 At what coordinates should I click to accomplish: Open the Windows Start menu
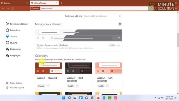pyautogui.click(x=63, y=98)
